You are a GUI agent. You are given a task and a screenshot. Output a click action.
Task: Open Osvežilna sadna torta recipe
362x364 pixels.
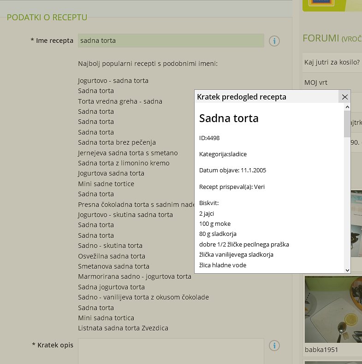(111, 256)
